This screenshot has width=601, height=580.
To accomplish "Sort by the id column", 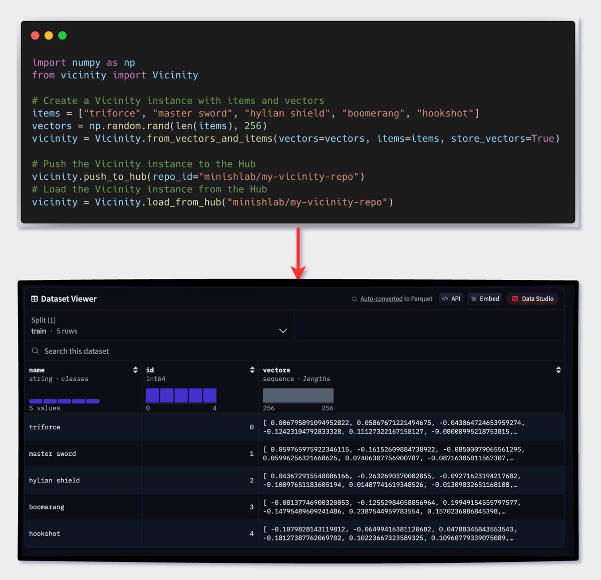I will (x=252, y=370).
